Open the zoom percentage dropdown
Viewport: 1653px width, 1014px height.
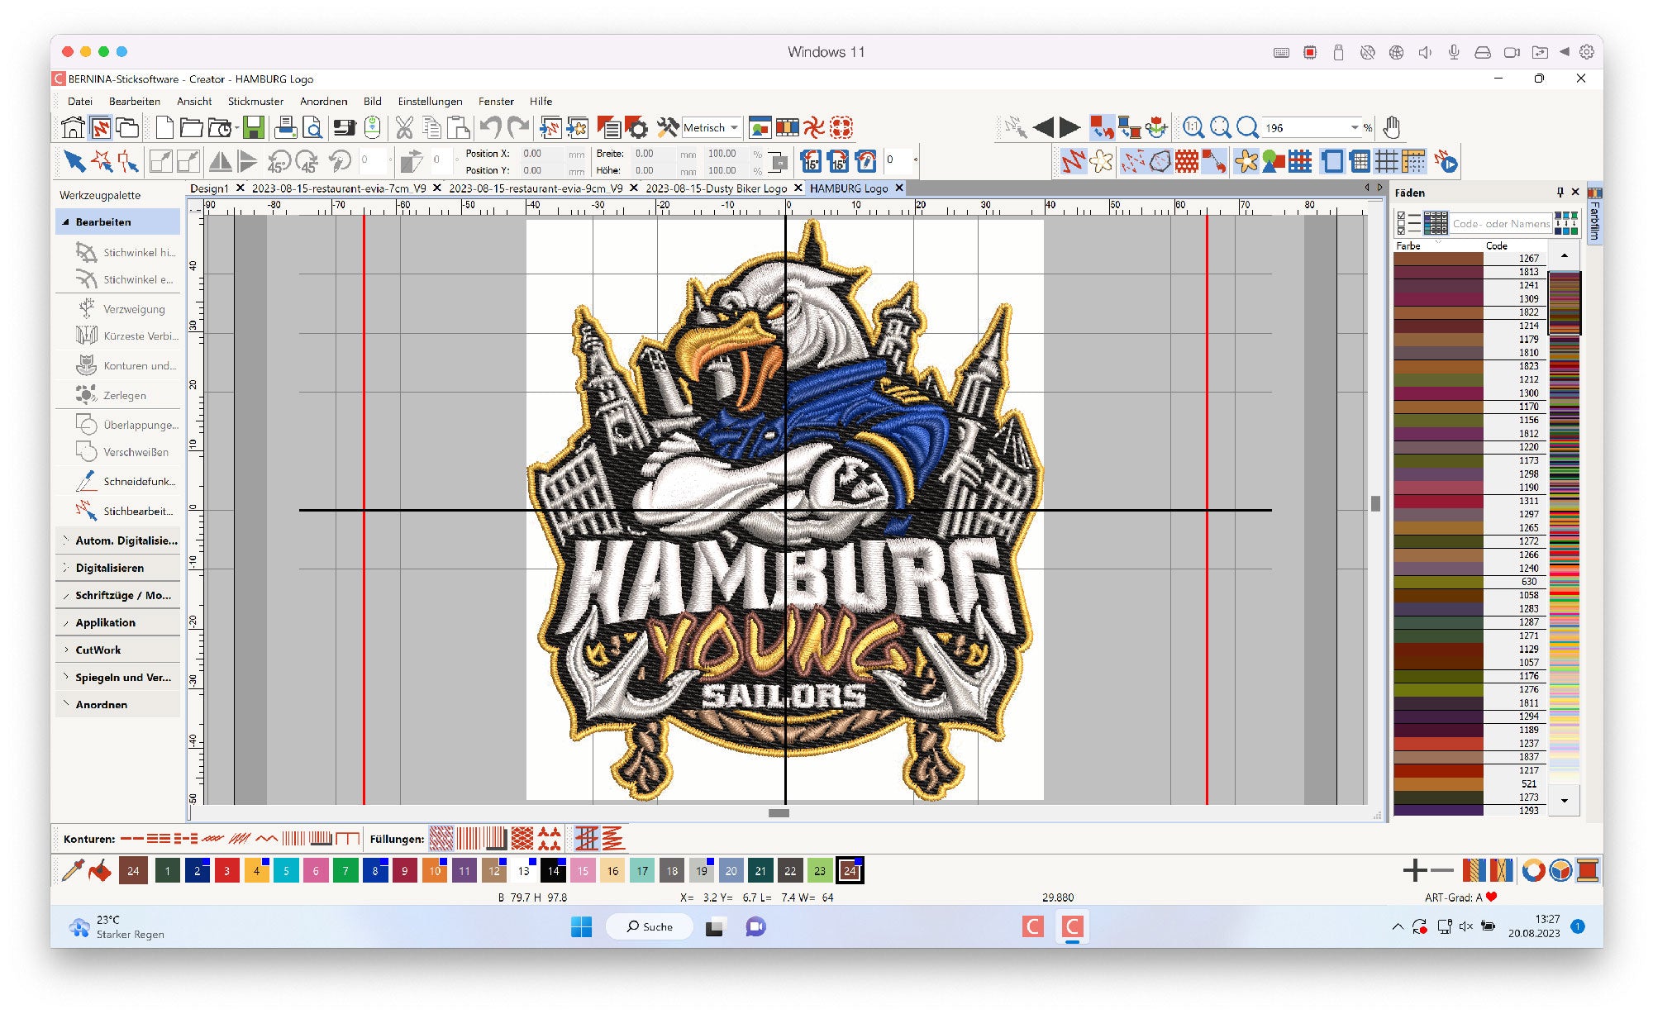coord(1354,127)
